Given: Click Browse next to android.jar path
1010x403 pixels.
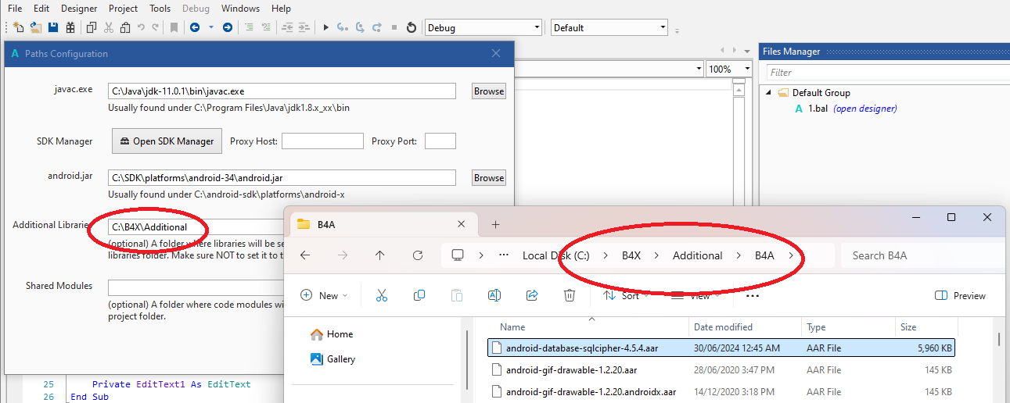Looking at the screenshot, I should 489,178.
